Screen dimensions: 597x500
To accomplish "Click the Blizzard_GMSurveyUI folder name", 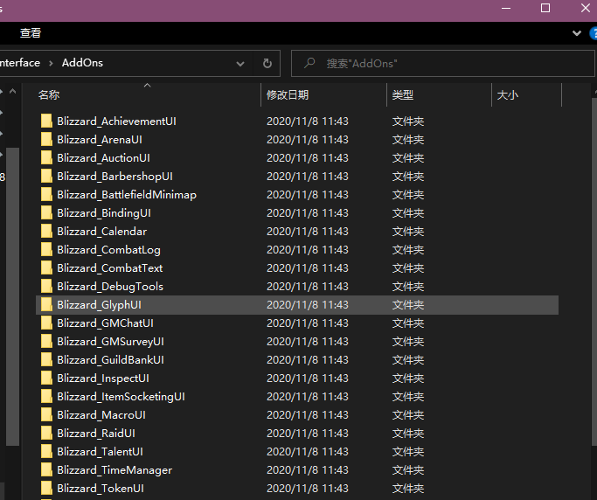I will (x=111, y=341).
